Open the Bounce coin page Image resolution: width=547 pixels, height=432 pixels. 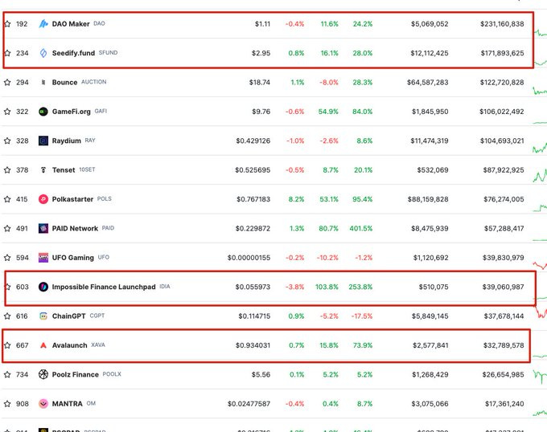point(64,83)
